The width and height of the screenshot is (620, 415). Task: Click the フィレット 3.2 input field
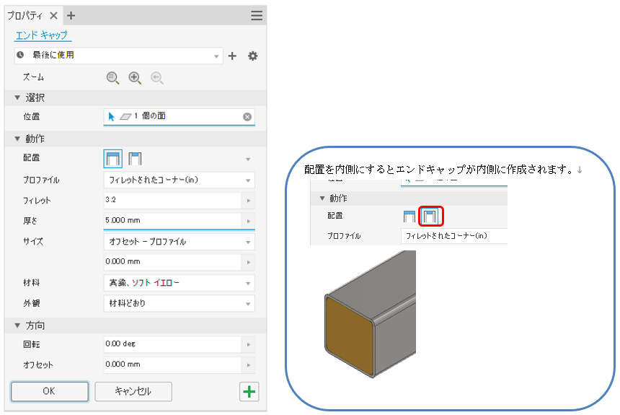[x=172, y=201]
